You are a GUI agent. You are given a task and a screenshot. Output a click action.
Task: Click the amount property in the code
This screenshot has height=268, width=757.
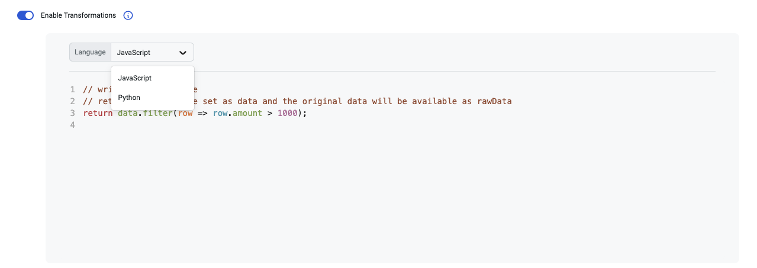[x=247, y=113]
